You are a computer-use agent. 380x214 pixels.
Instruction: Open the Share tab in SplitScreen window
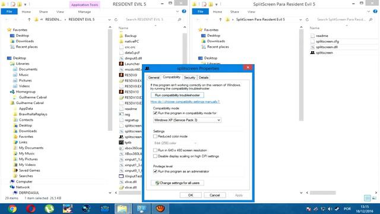point(235,12)
